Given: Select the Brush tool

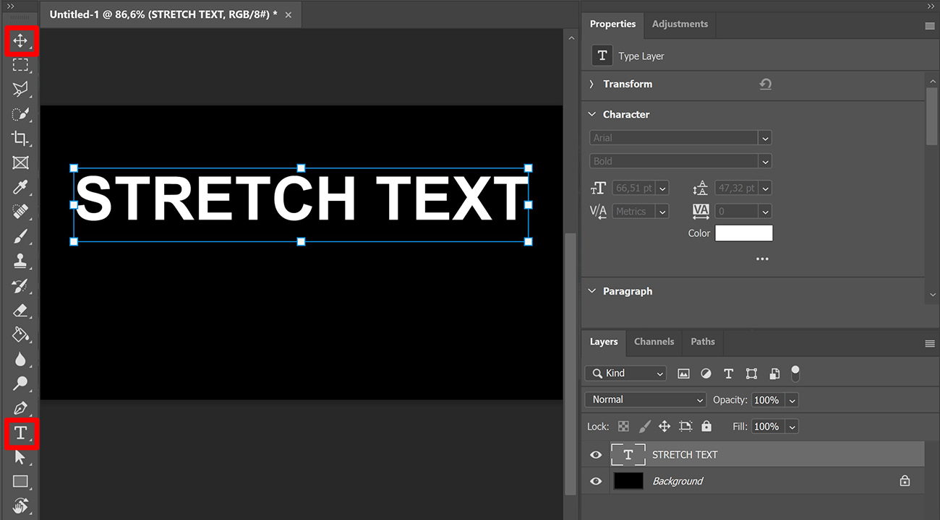Looking at the screenshot, I should pos(20,236).
